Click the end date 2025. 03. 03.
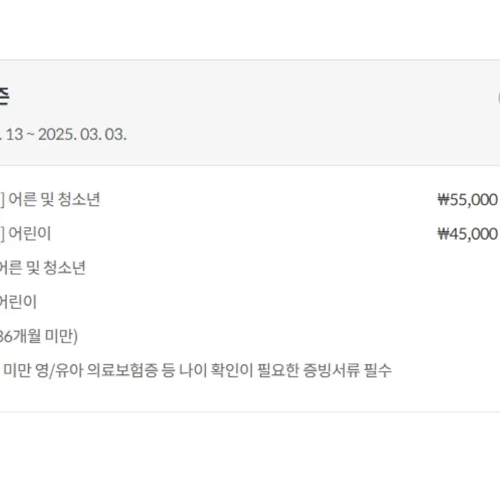Screen dimensions: 500x500 point(82,134)
